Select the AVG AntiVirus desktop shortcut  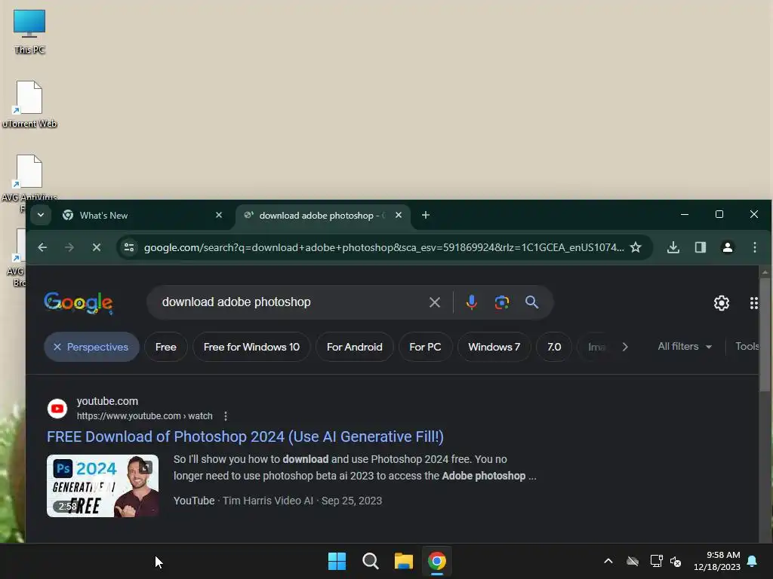[x=29, y=177]
